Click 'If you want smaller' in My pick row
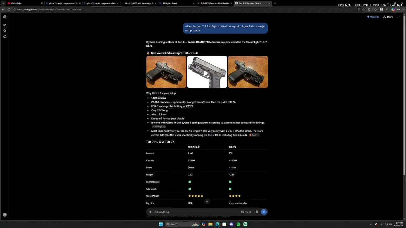 coord(238,203)
